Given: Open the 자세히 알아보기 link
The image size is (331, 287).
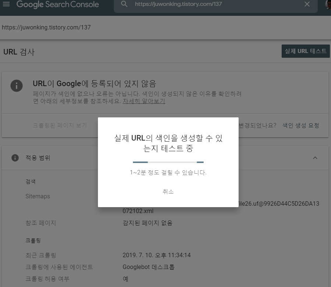Looking at the screenshot, I should tap(144, 101).
